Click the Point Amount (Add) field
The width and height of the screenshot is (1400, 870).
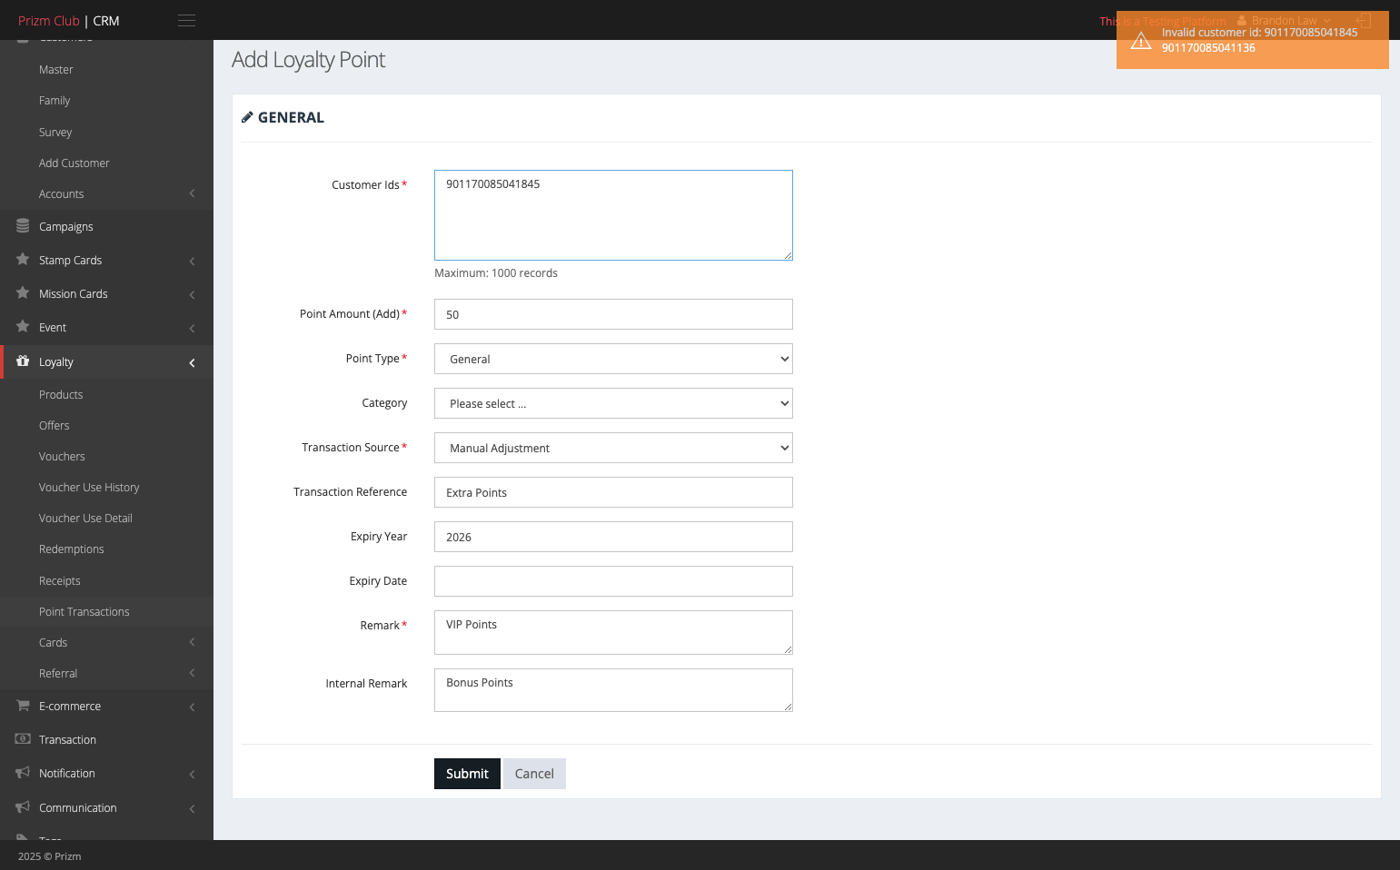[x=613, y=314]
